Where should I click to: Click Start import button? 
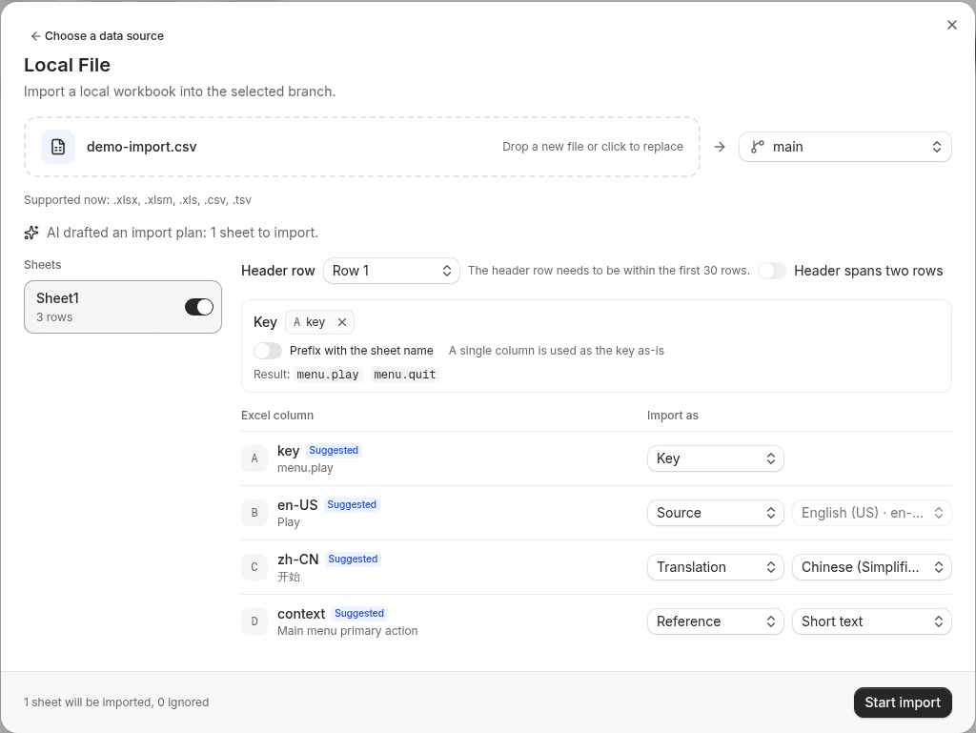point(903,702)
